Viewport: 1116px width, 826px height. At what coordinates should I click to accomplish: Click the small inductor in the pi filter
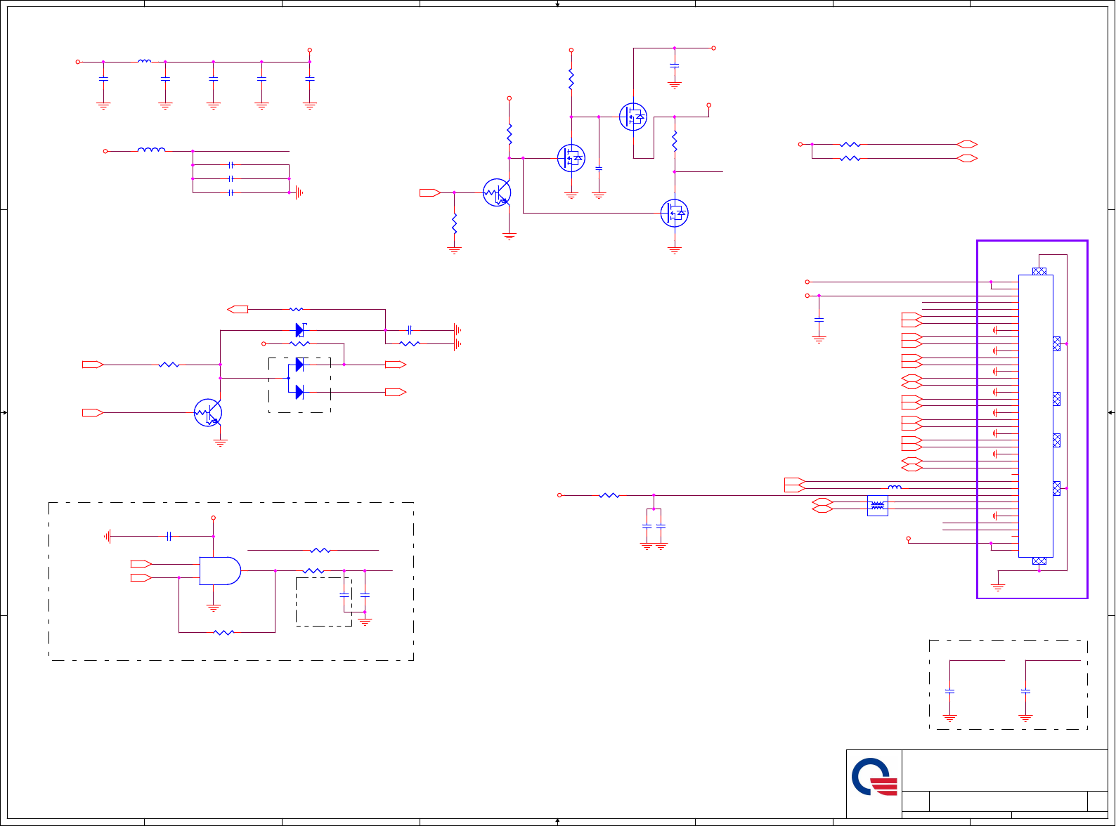pos(144,61)
